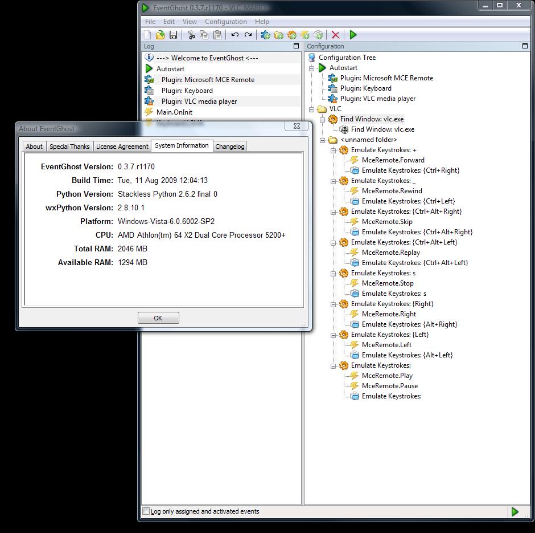Select MceRemote.Forward event in tree

click(x=393, y=160)
